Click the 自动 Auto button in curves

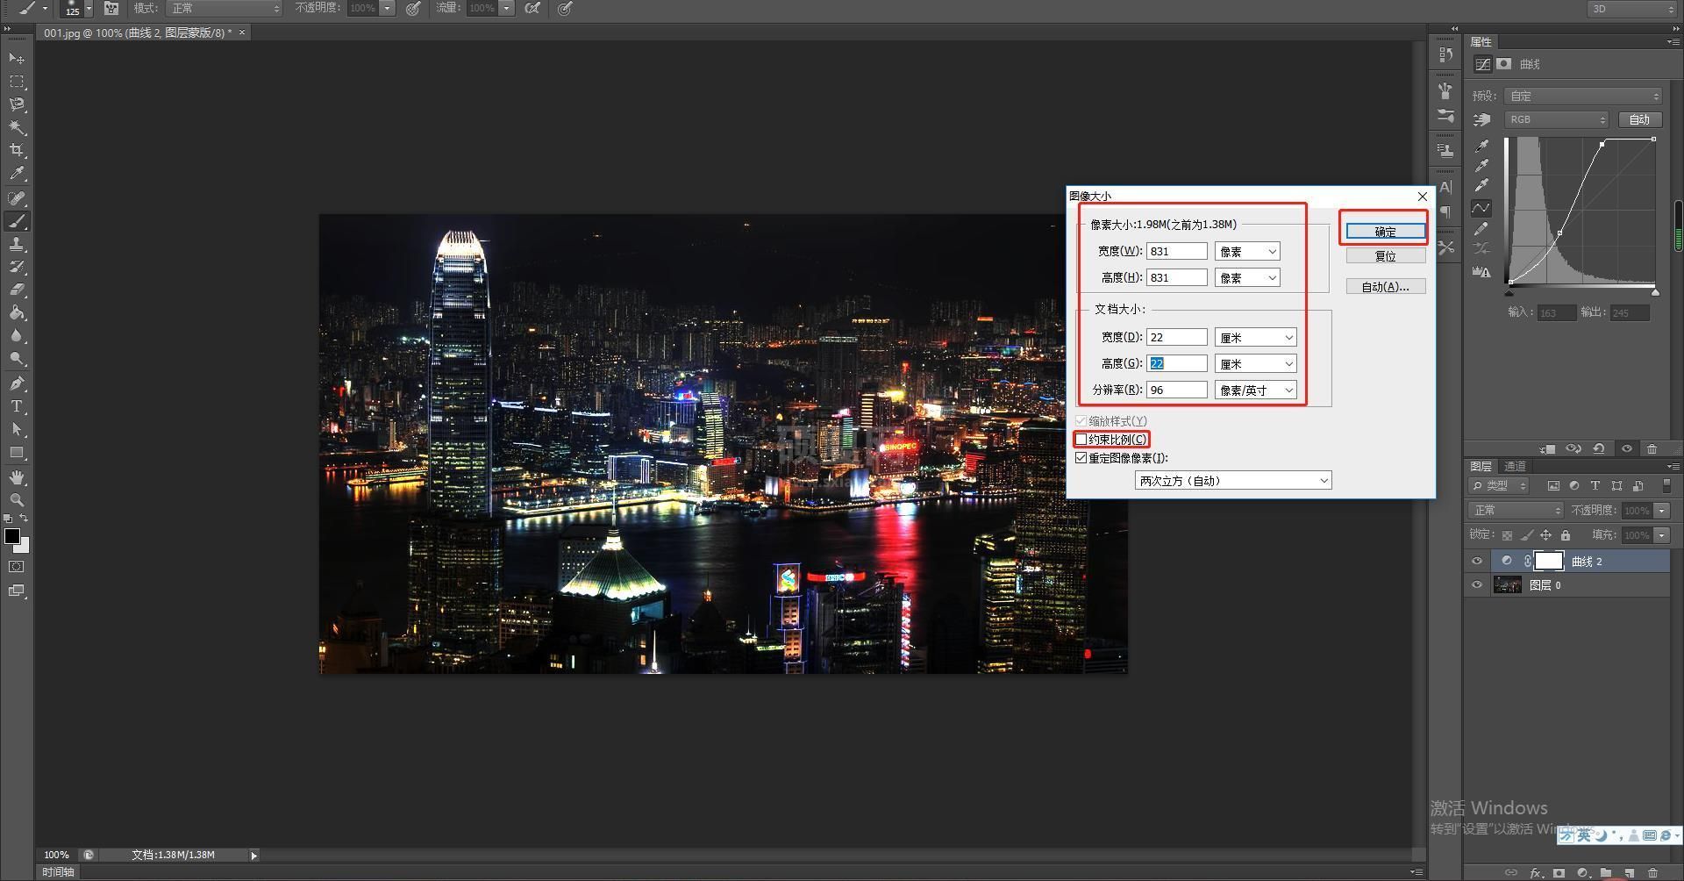1639,120
